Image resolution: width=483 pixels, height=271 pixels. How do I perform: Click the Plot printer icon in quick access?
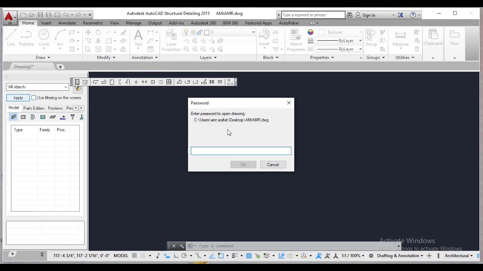(57, 15)
